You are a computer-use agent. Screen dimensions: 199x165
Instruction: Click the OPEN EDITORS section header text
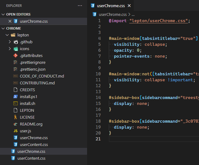click(x=18, y=14)
